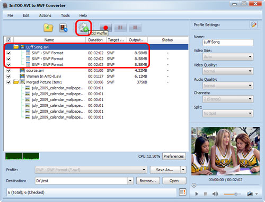Open the log icon in status bar
The height and width of the screenshot is (202, 265).
coord(182,192)
